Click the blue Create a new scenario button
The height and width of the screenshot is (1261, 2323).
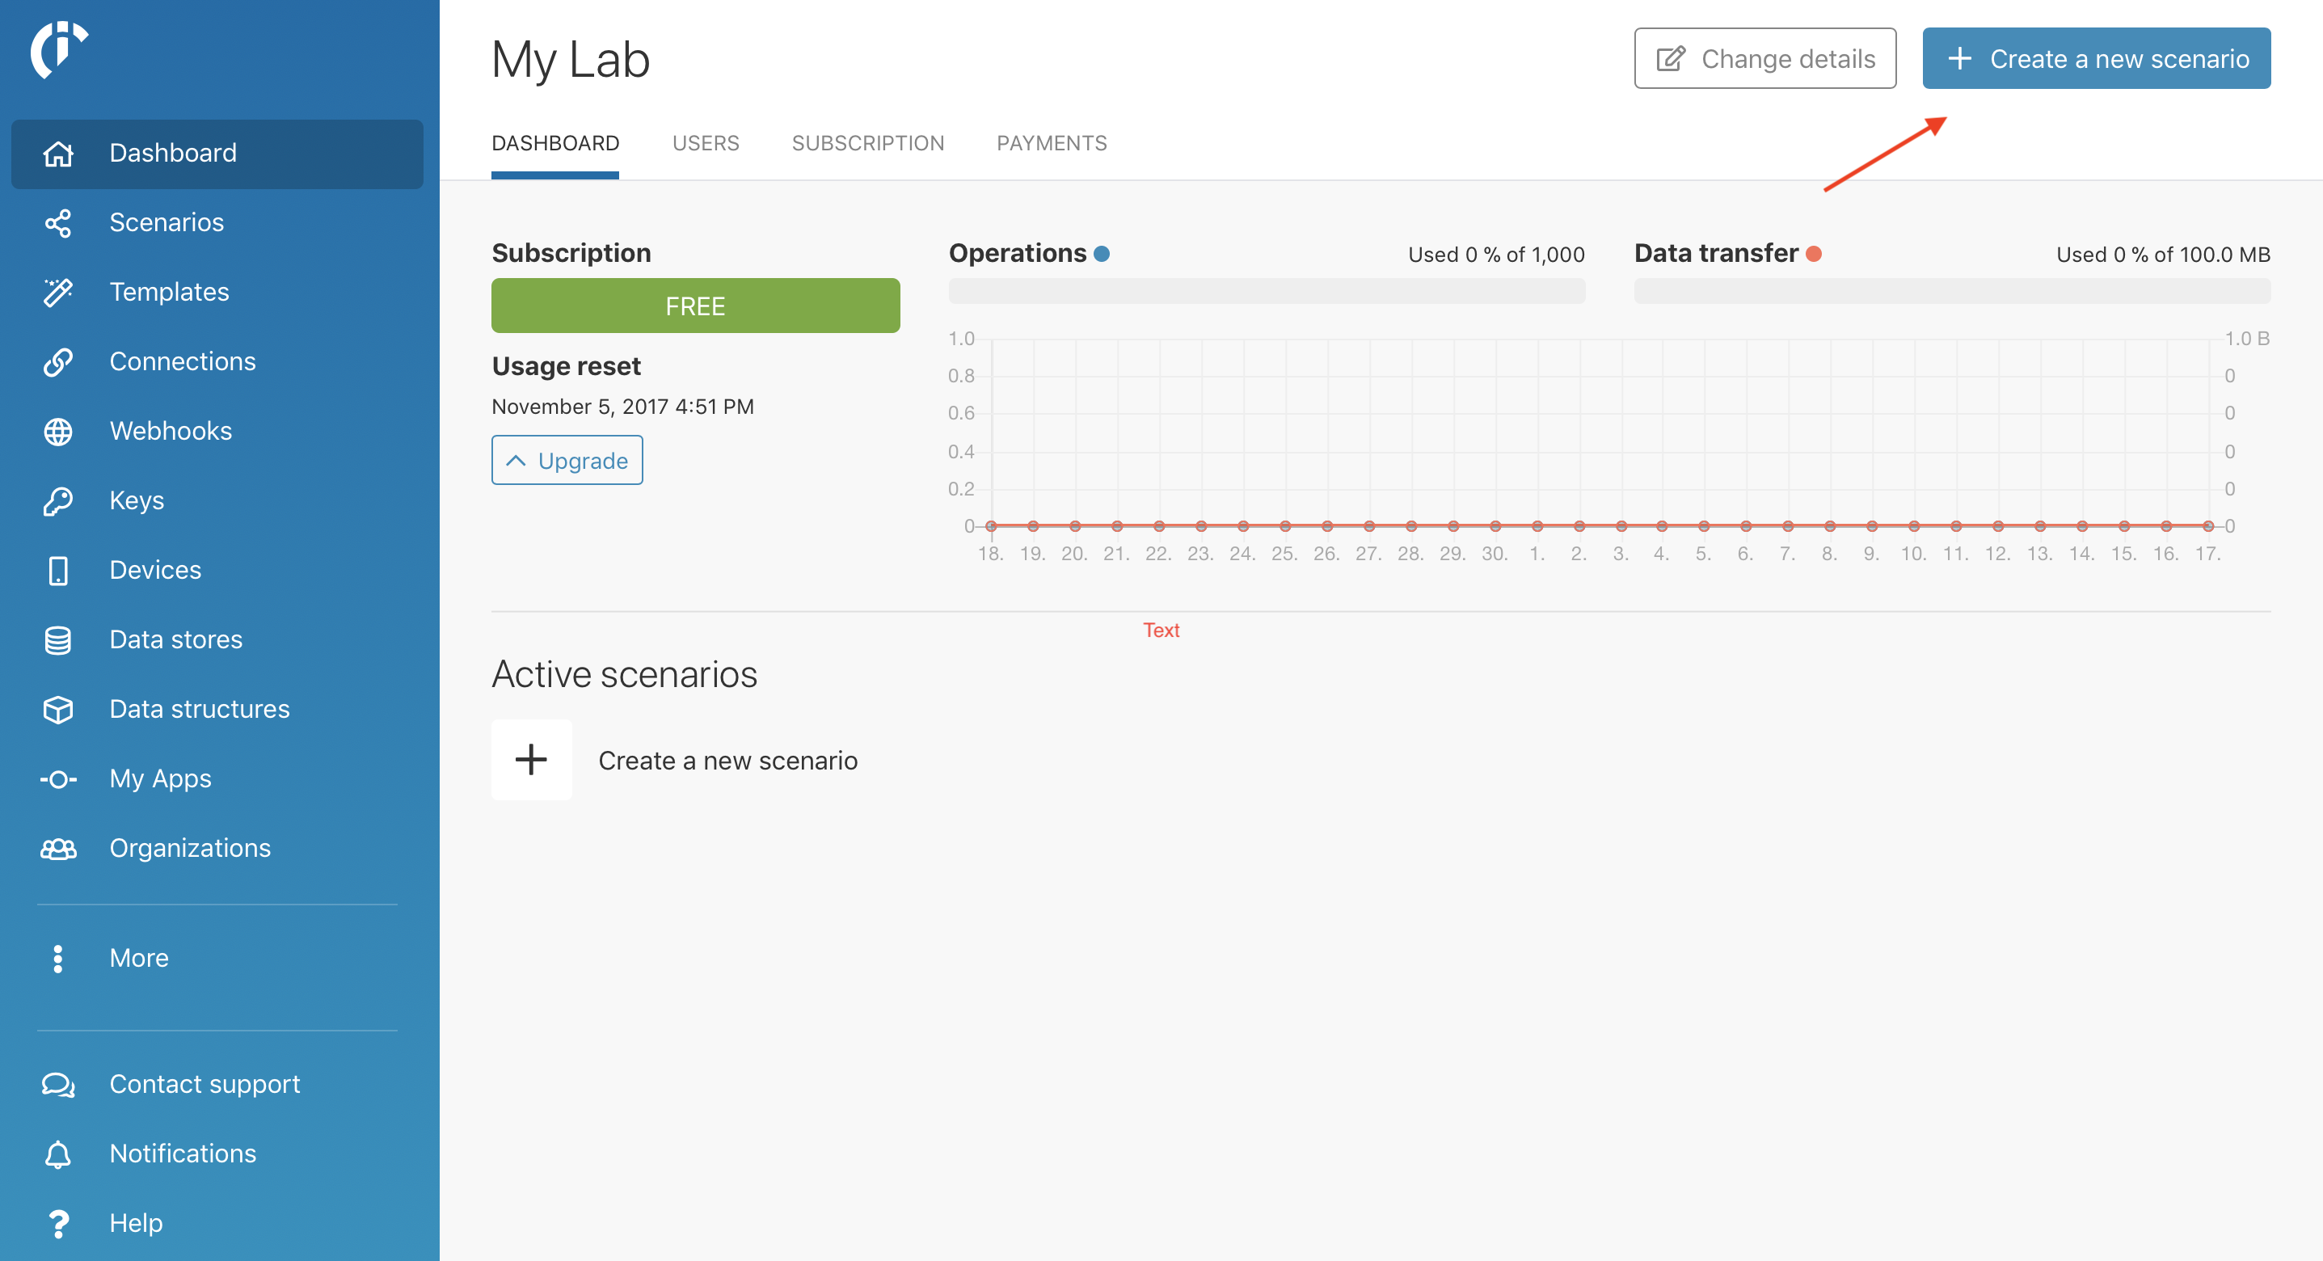pyautogui.click(x=2096, y=59)
